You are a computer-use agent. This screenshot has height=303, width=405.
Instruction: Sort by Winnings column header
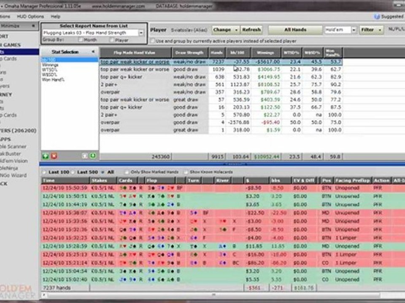pyautogui.click(x=265, y=53)
